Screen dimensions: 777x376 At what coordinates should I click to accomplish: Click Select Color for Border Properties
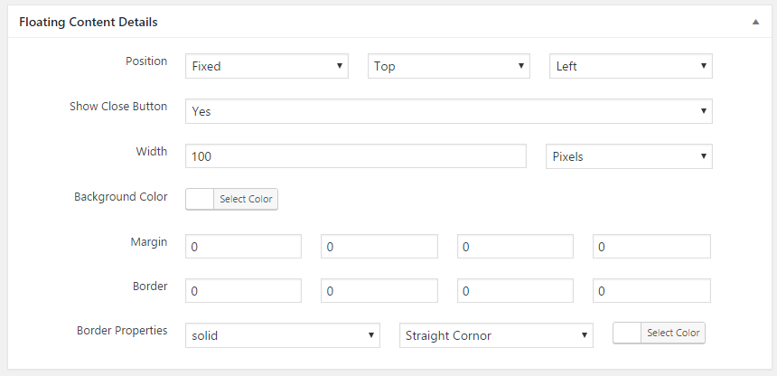coord(673,333)
